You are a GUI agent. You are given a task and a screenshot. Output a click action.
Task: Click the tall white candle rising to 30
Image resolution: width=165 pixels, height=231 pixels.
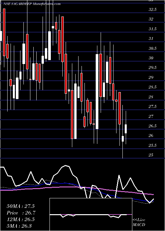tap(97, 91)
